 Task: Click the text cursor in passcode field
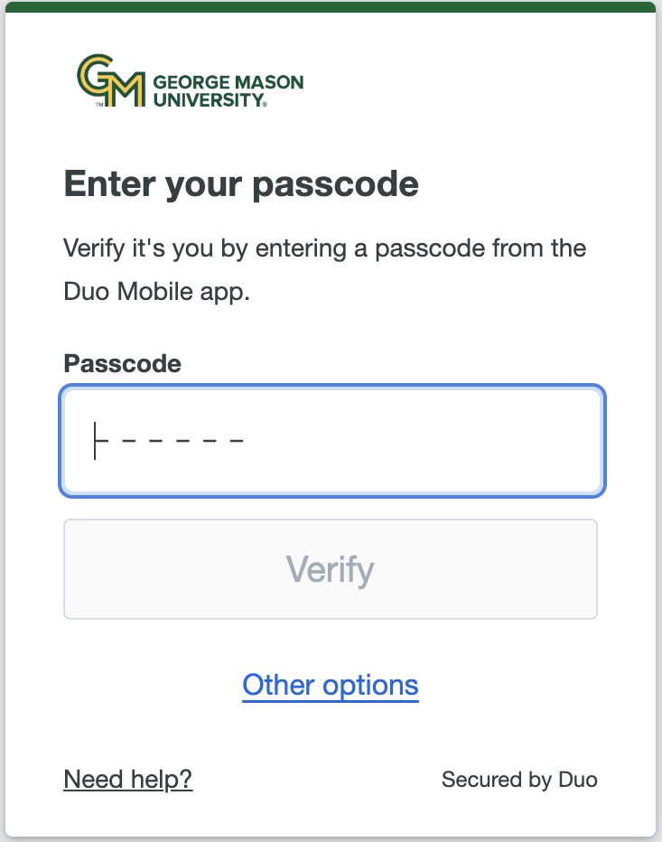click(95, 441)
